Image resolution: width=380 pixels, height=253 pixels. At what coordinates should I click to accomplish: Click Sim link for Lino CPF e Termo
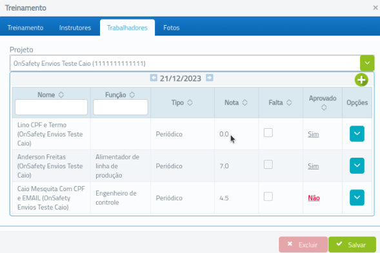tap(314, 134)
